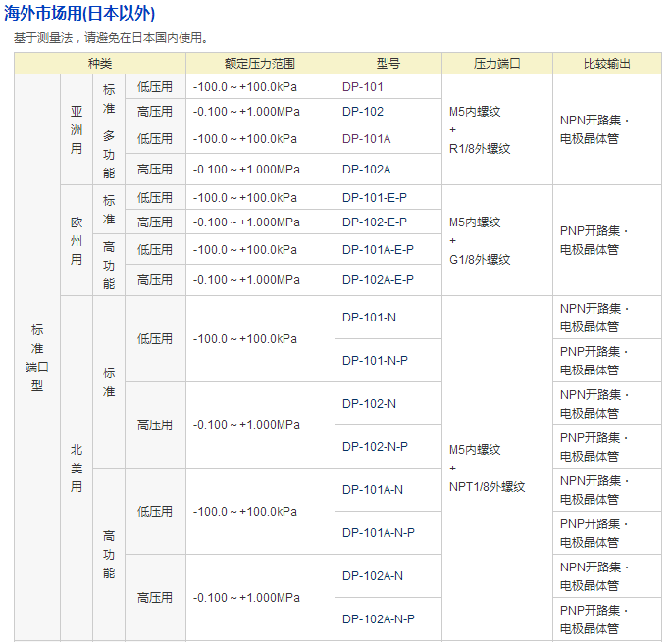Open the DP-101-E-P model link
Image resolution: width=671 pixels, height=642 pixels.
[x=374, y=198]
